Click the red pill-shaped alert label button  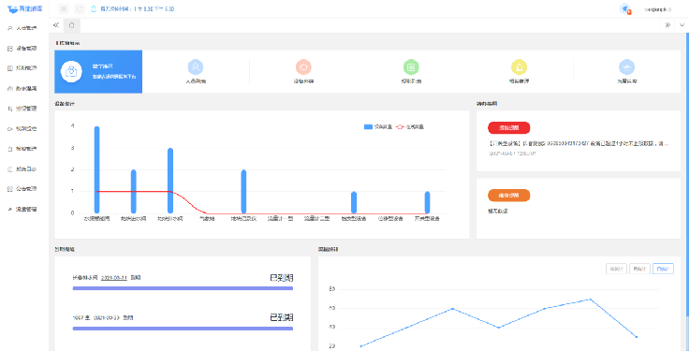pyautogui.click(x=508, y=128)
